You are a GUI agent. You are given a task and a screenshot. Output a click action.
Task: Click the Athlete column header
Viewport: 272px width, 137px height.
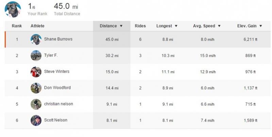tap(37, 26)
